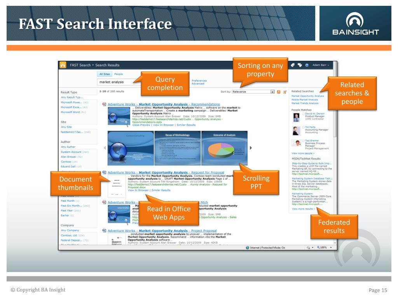Tick the checkbox beside Tilt Parts
Image resolution: width=398 pixels, height=298 pixels.
(x=303, y=127)
